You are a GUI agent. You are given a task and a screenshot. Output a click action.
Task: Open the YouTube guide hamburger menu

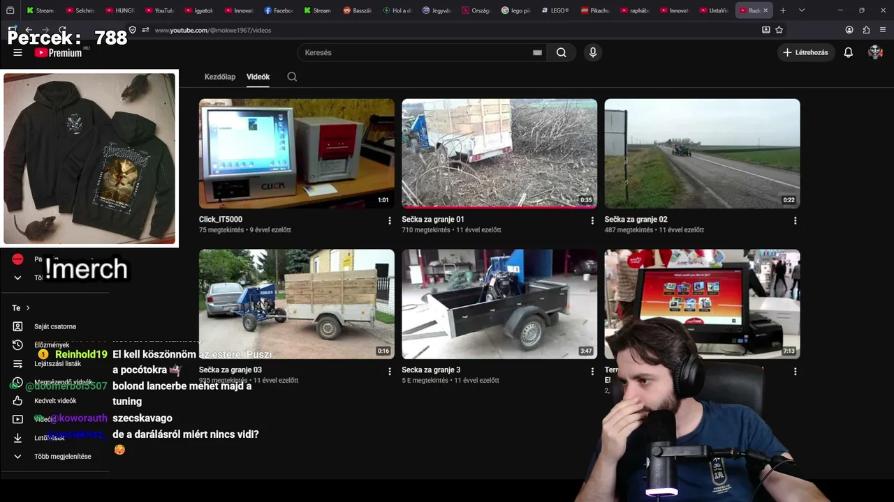(x=17, y=52)
